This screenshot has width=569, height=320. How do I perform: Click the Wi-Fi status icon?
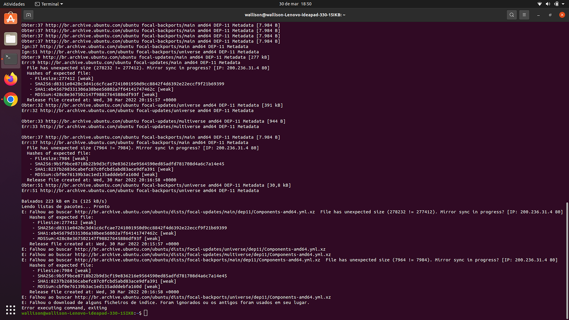click(539, 4)
